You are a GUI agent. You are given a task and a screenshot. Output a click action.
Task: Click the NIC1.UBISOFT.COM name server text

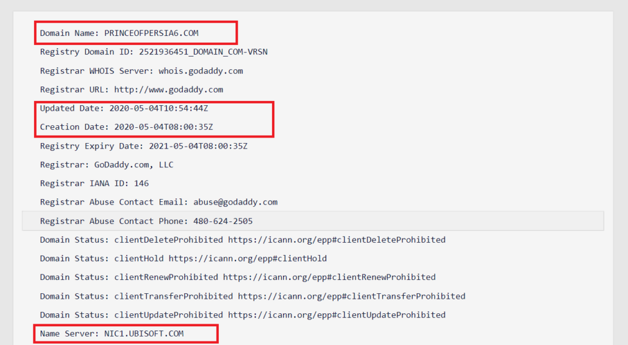click(x=144, y=333)
